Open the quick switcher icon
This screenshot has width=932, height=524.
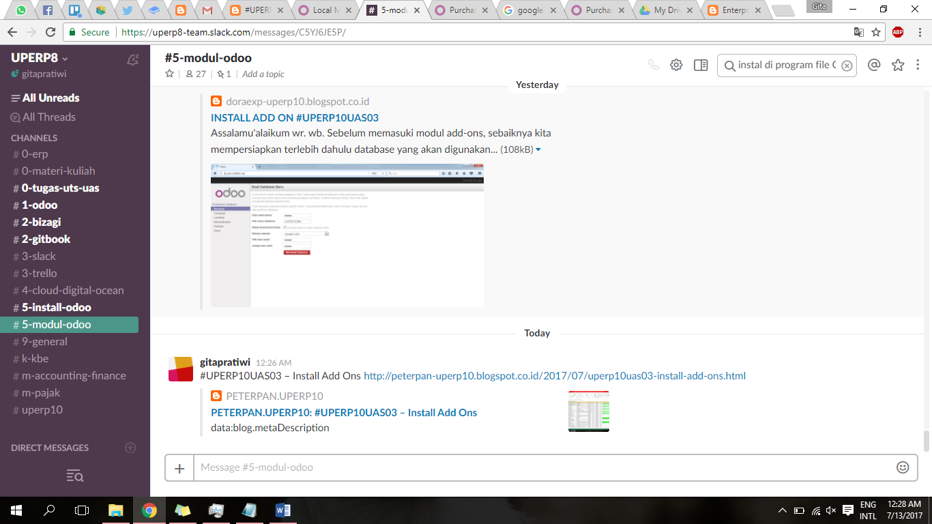click(x=75, y=476)
